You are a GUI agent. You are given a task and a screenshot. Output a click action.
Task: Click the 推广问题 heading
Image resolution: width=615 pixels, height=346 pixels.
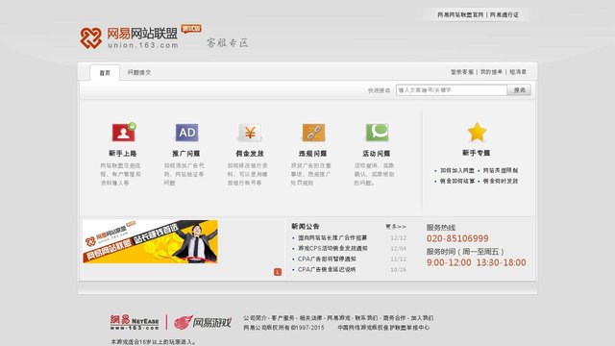coord(186,154)
